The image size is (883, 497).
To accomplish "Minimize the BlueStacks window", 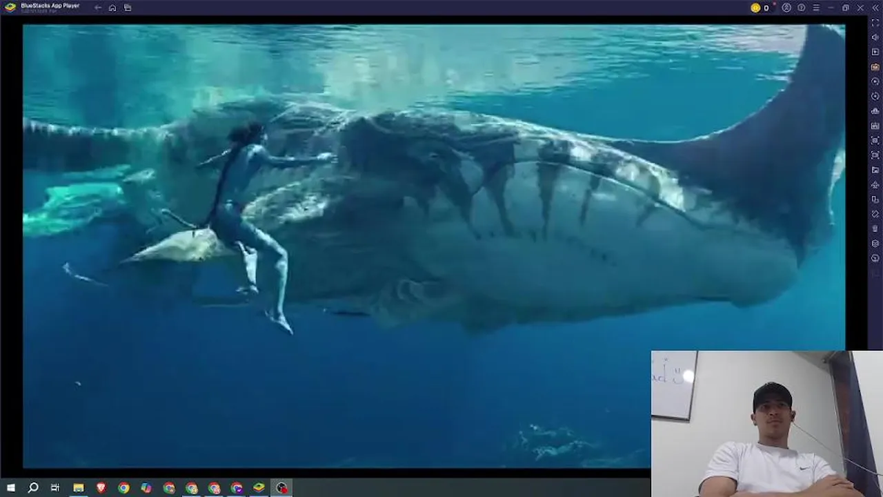I will tap(831, 8).
